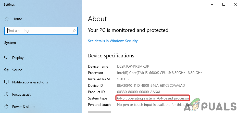Click the About page title
Viewport: 238px width, 113px height.
pyautogui.click(x=97, y=19)
